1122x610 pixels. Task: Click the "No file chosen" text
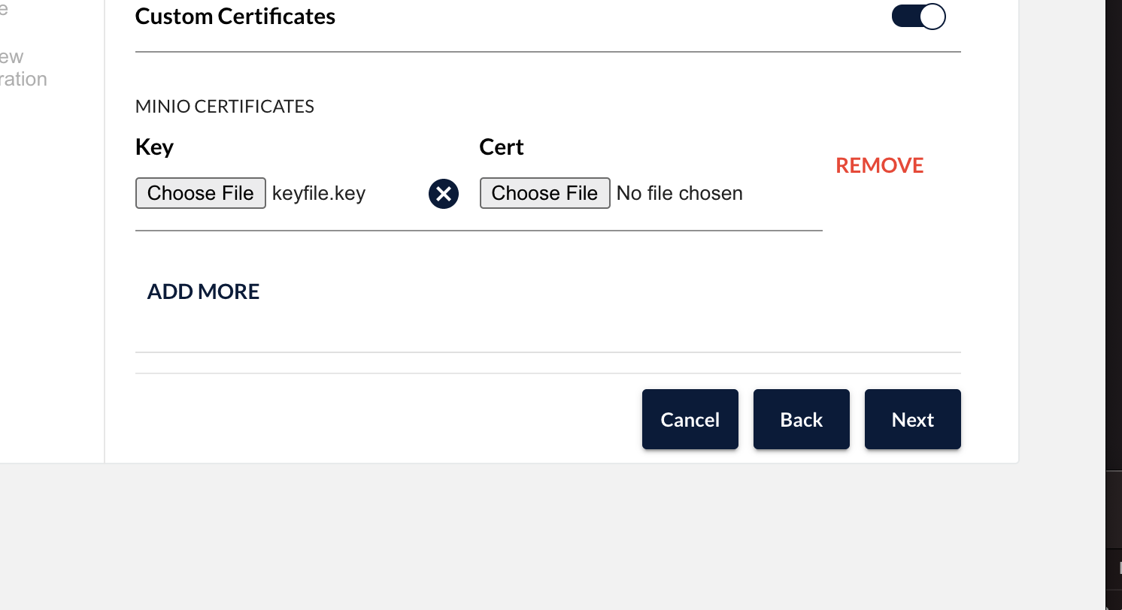click(680, 193)
